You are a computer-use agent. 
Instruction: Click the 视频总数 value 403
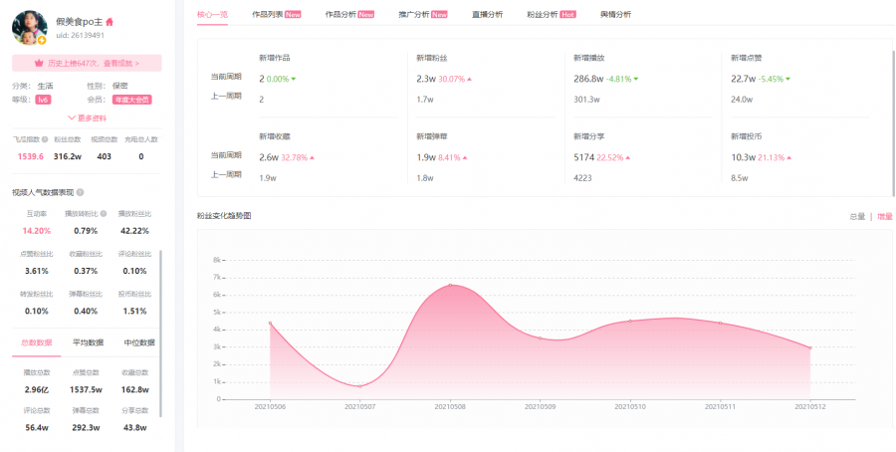click(x=104, y=156)
